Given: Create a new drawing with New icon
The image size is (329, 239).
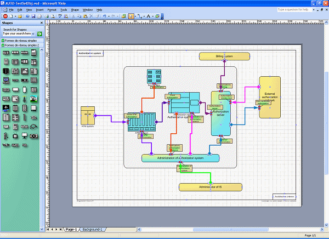Looking at the screenshot, I should 12,16.
